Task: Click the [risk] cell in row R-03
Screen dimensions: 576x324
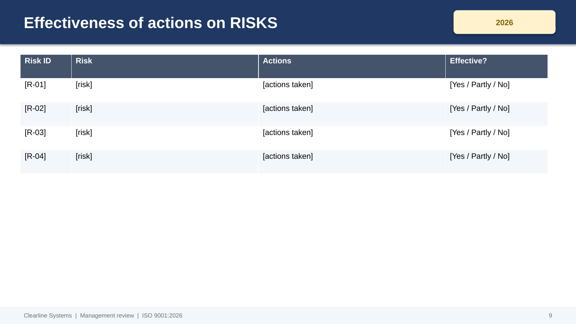Action: pos(165,138)
